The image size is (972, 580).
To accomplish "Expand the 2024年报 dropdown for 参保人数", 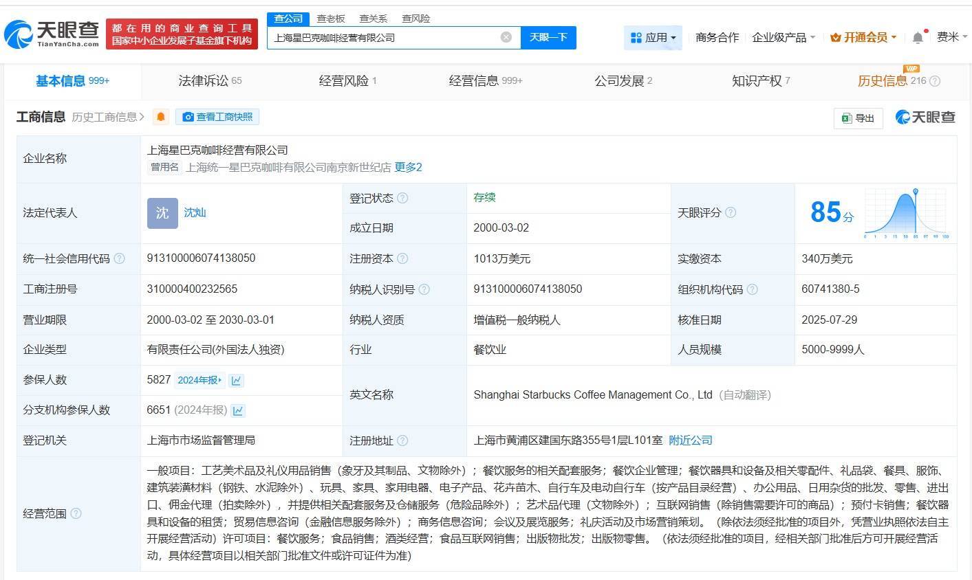I will click(x=200, y=380).
